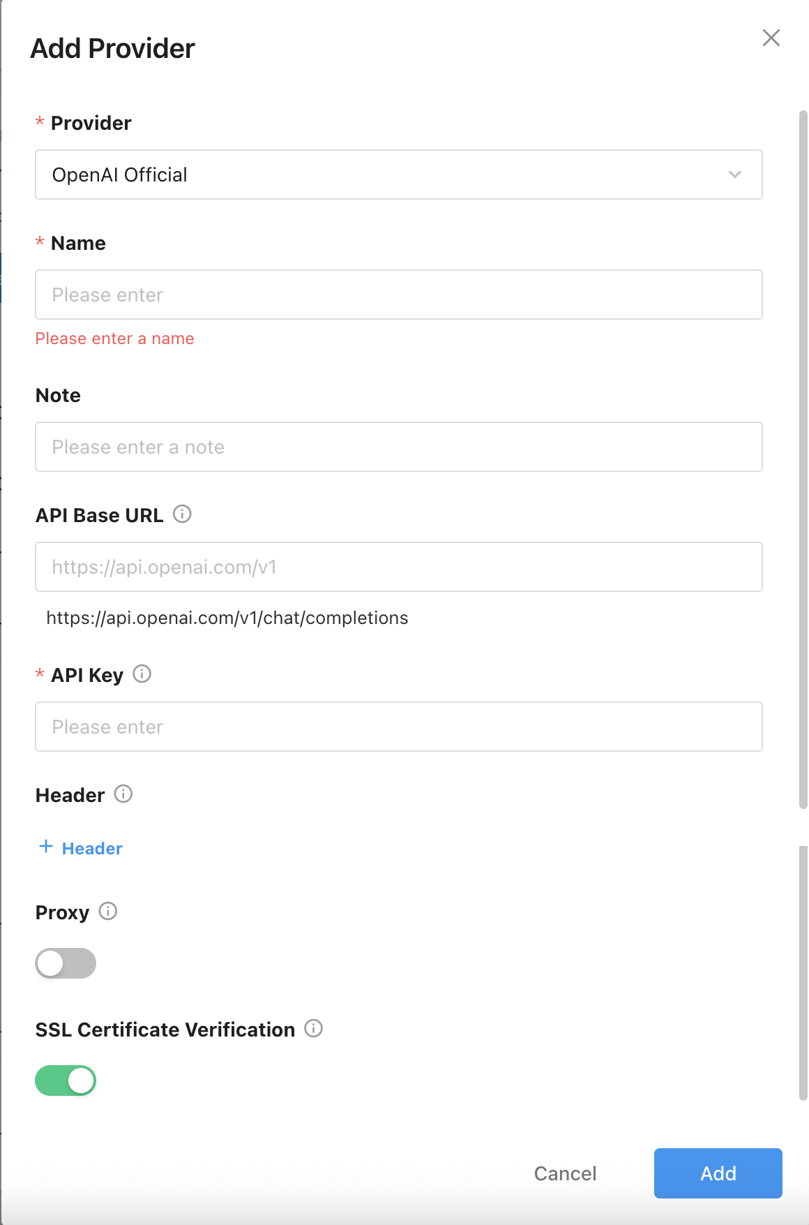Close the Add Provider dialog

(x=771, y=38)
